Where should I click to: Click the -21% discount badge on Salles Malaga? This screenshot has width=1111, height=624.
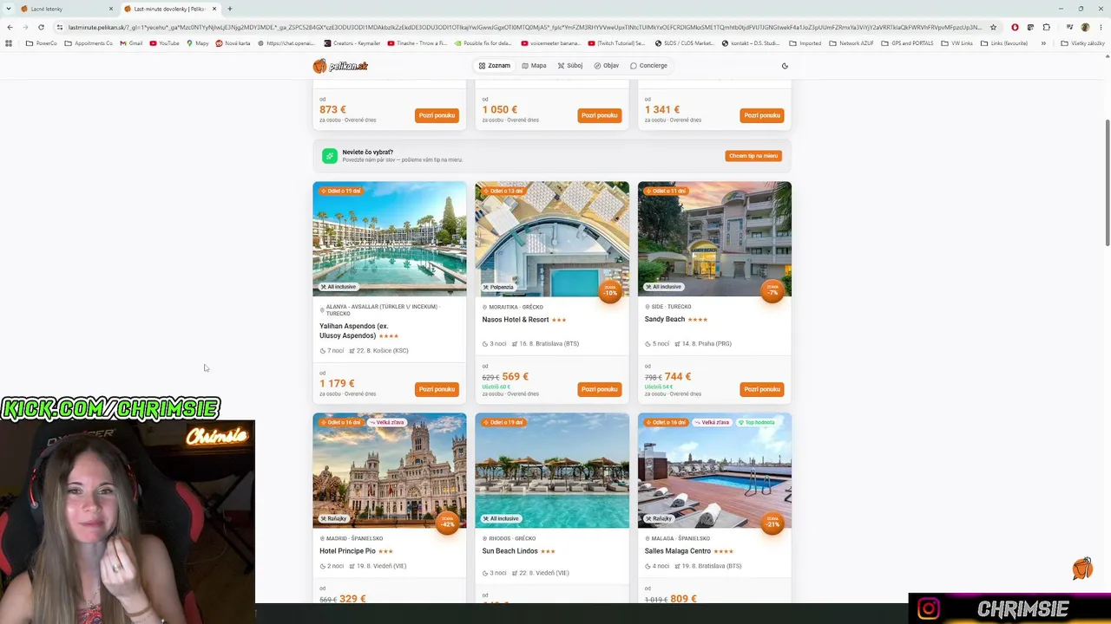pos(772,523)
